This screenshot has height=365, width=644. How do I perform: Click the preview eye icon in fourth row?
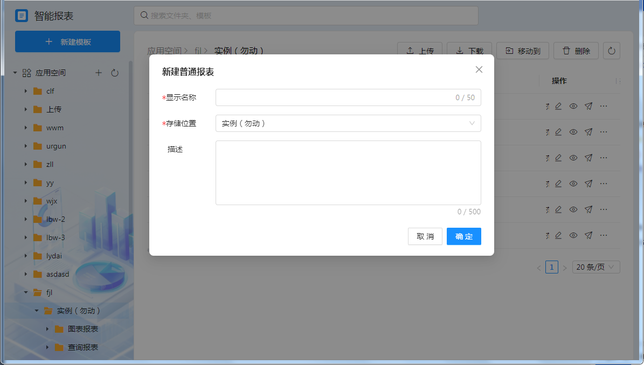pos(573,184)
